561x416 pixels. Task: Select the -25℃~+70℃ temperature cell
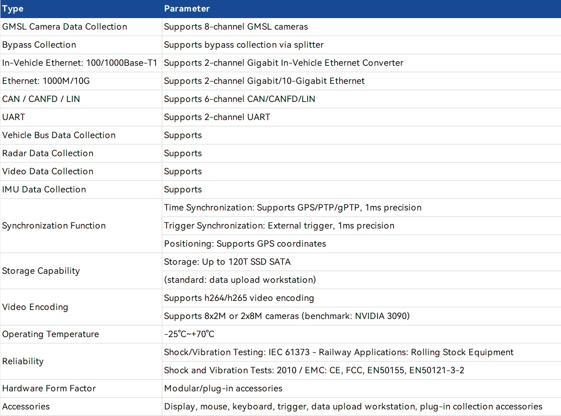(x=189, y=334)
